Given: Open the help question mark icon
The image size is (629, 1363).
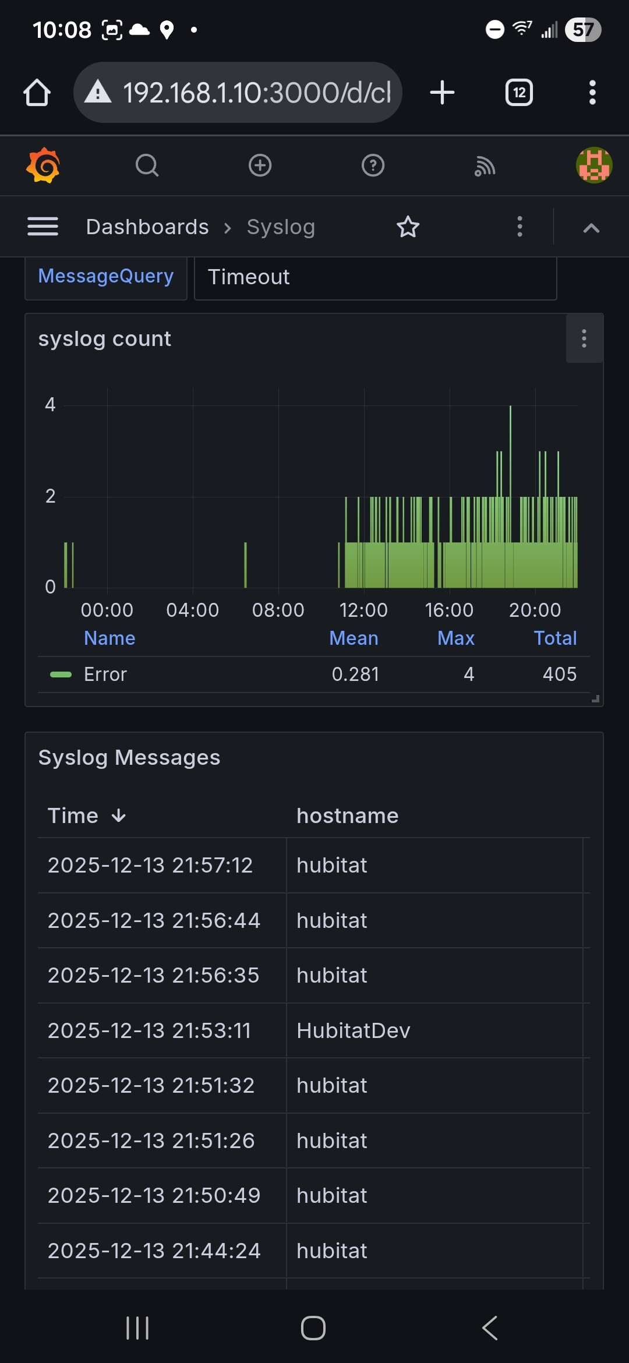Looking at the screenshot, I should coord(373,166).
